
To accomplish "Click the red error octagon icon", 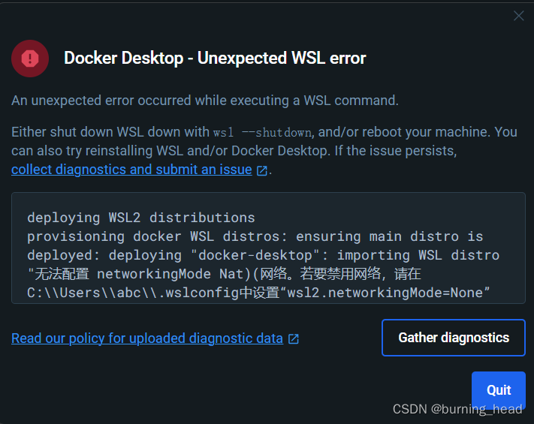I will [x=30, y=59].
